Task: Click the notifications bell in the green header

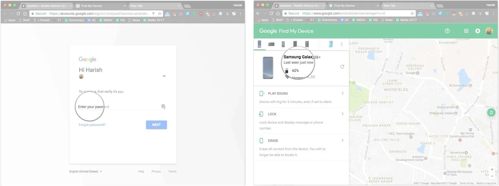Action: pyautogui.click(x=477, y=31)
